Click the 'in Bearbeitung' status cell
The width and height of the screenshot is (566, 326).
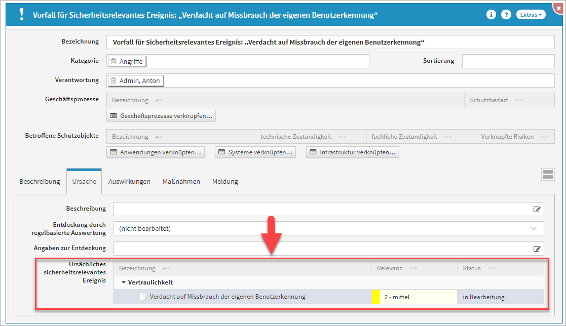[x=500, y=297]
